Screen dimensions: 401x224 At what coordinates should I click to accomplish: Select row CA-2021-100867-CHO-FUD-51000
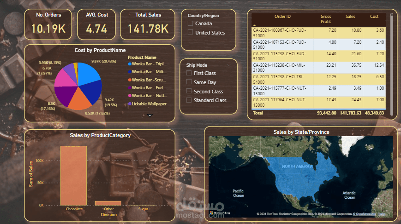coord(318,33)
